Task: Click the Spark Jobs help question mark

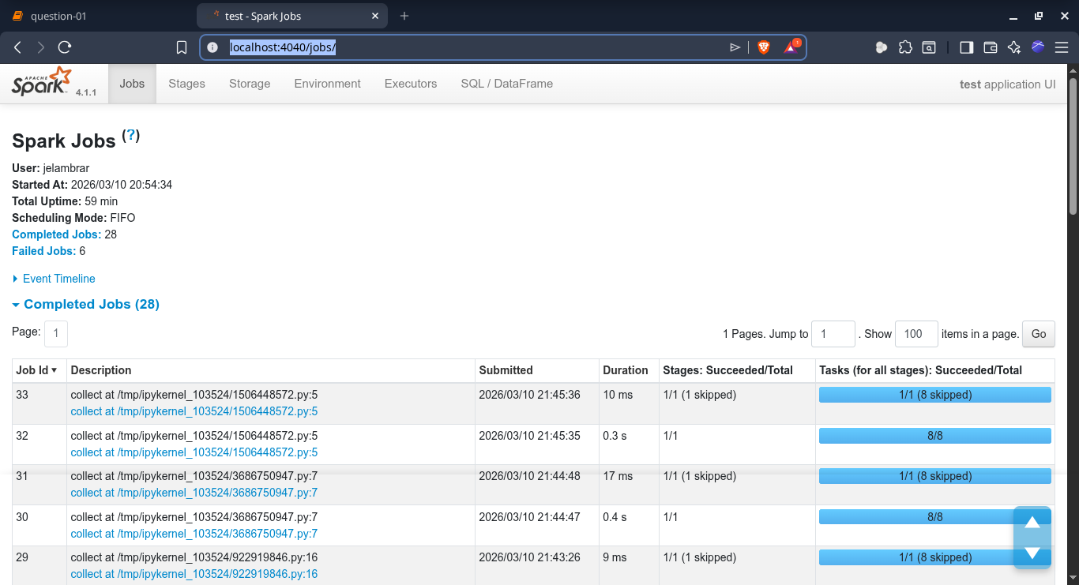Action: pyautogui.click(x=131, y=136)
